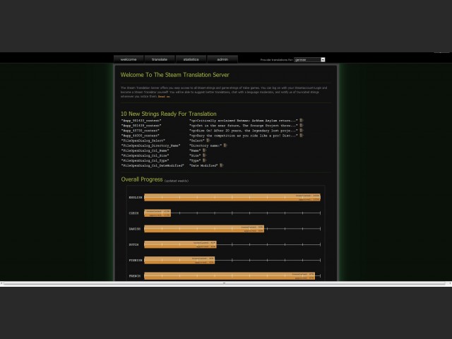The width and height of the screenshot is (452, 339).
Task: Click the English progress bar
Action: [232, 198]
